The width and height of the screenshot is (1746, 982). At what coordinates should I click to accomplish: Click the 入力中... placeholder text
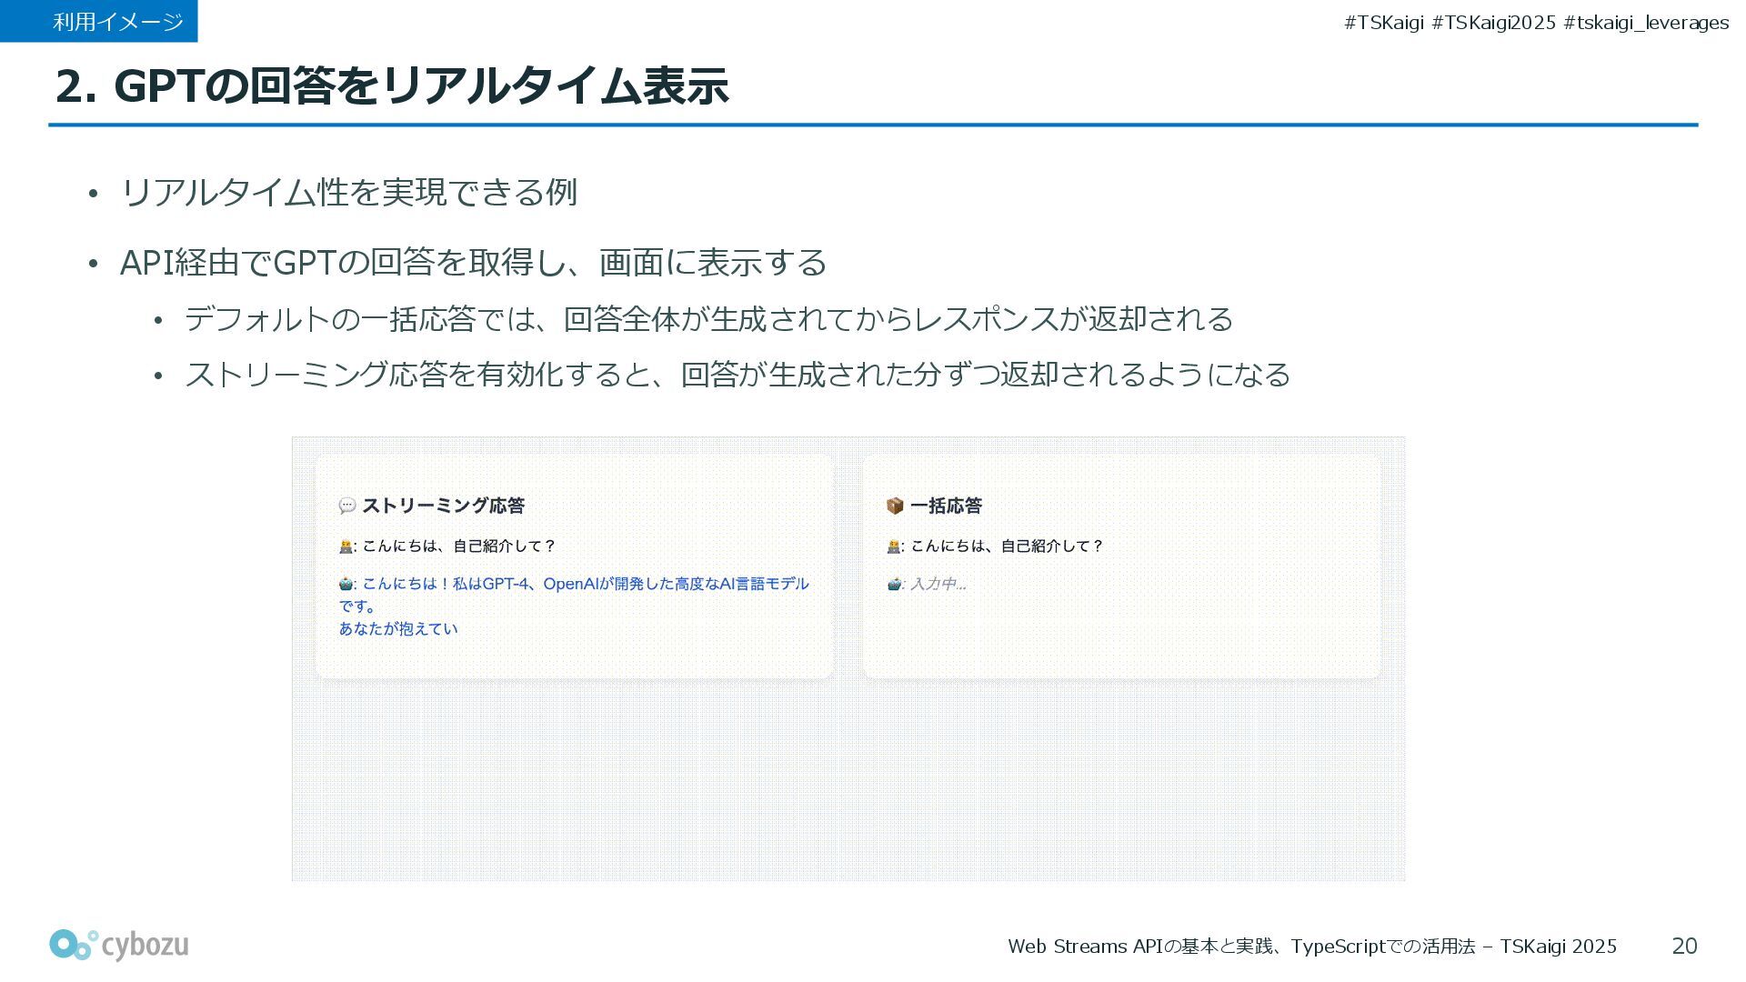click(x=938, y=584)
